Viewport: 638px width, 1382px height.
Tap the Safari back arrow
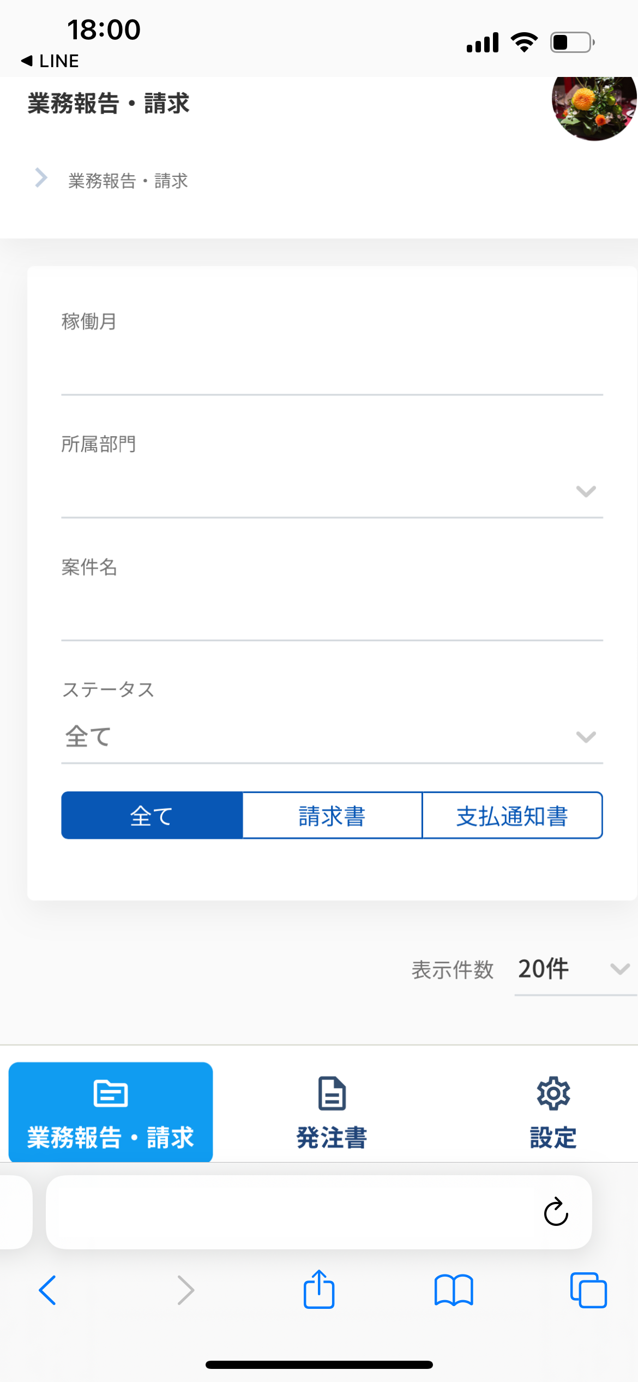click(48, 1290)
